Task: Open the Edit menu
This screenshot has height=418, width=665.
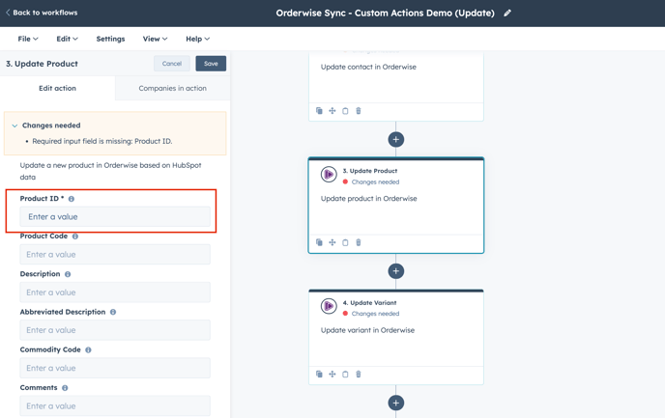Action: [67, 39]
